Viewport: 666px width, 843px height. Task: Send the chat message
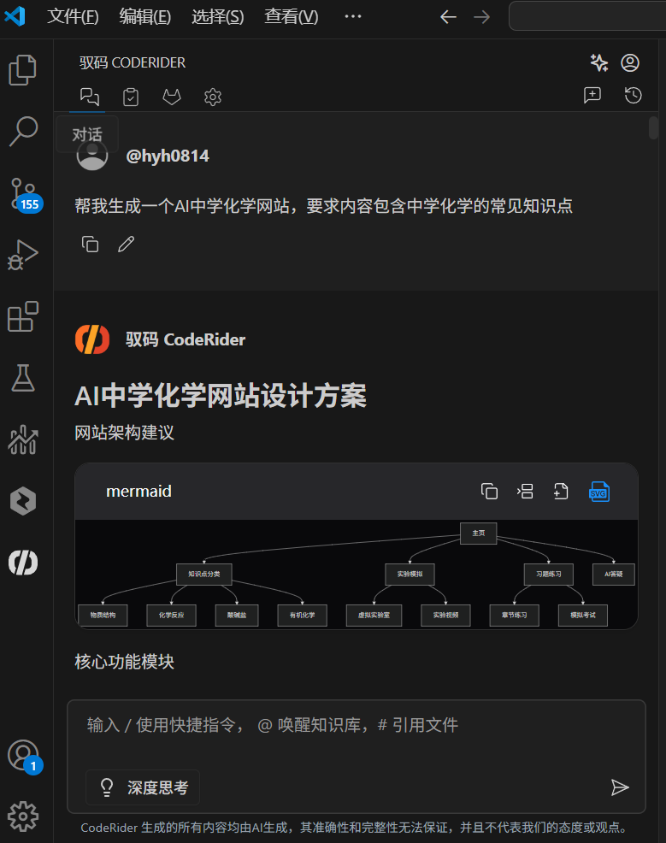point(620,787)
